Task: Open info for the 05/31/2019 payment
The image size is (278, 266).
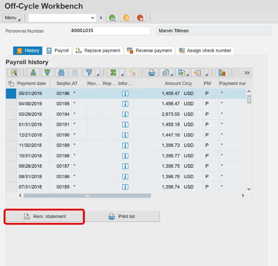Action: click(125, 94)
